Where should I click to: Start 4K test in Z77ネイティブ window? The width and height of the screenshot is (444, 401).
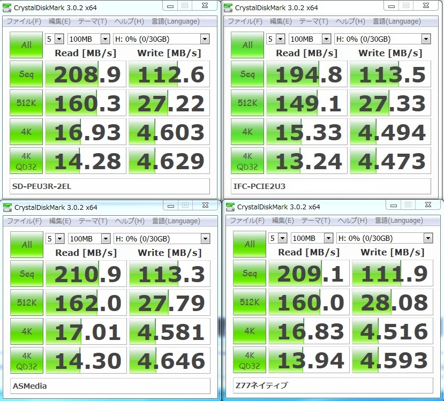(x=250, y=331)
